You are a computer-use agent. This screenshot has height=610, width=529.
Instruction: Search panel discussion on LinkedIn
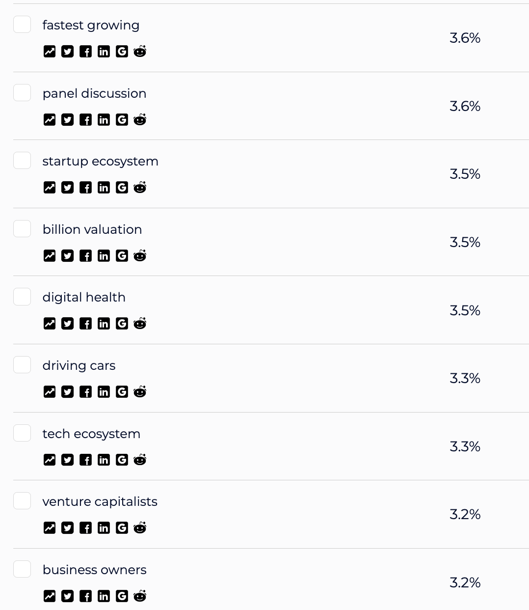pyautogui.click(x=104, y=120)
